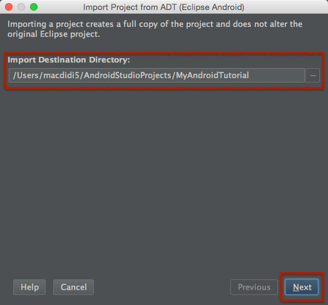Click '(Eclipse Android)' in the title bar

pyautogui.click(x=212, y=7)
